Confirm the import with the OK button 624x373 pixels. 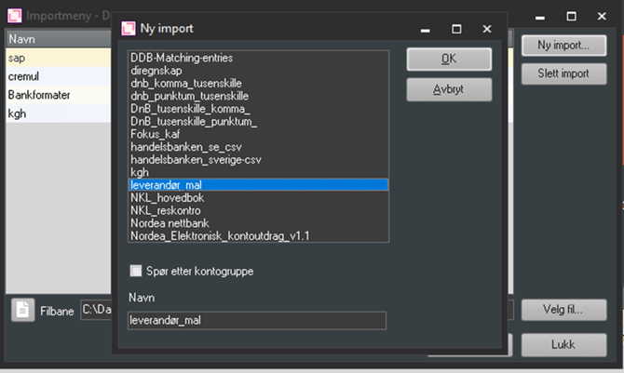449,59
